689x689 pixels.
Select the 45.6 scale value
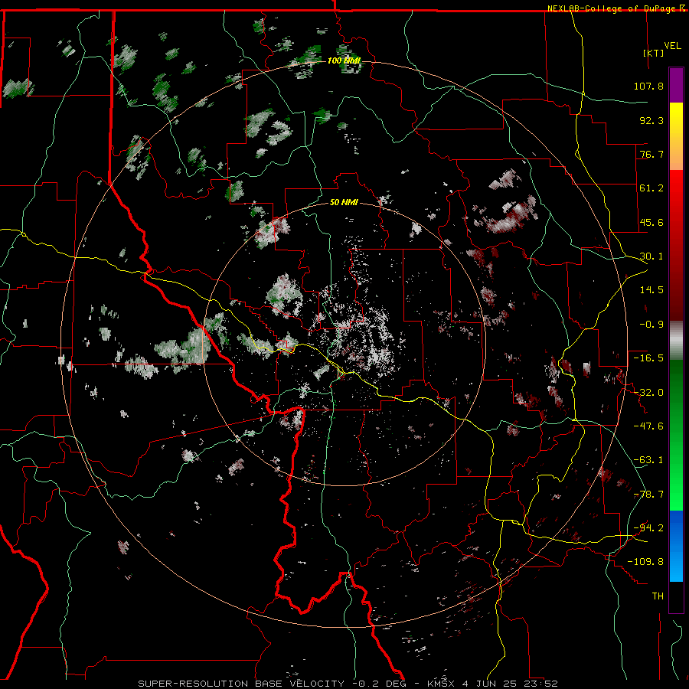pyautogui.click(x=651, y=222)
